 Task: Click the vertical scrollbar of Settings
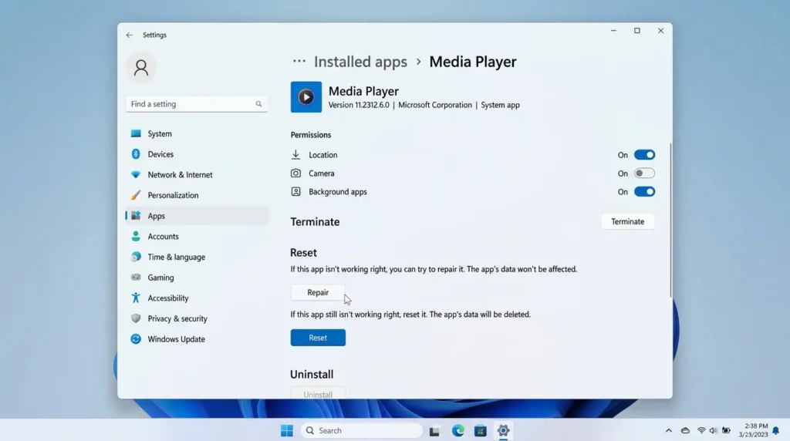(670, 220)
